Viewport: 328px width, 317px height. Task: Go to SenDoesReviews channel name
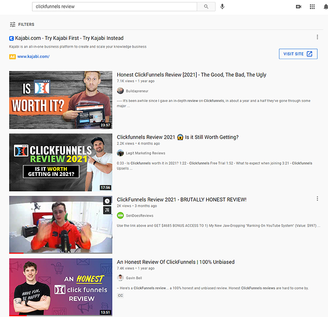point(140,216)
